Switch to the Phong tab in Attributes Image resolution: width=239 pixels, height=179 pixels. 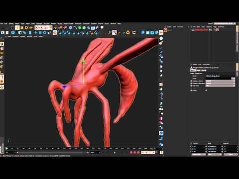tap(204, 70)
